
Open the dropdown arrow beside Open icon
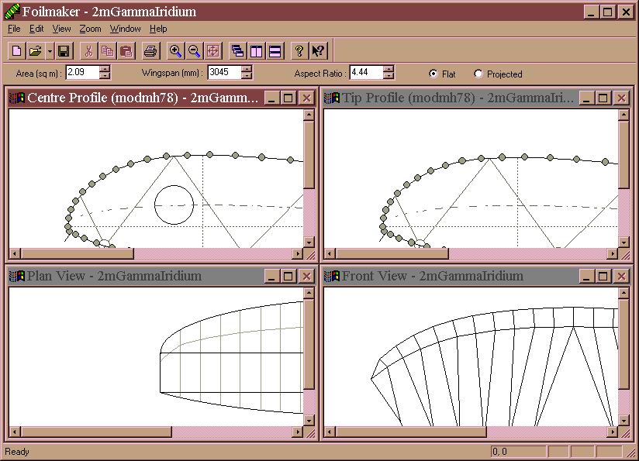tap(50, 51)
